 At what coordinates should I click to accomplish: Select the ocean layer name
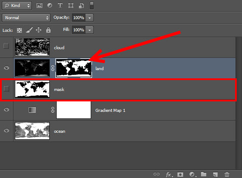60,131
